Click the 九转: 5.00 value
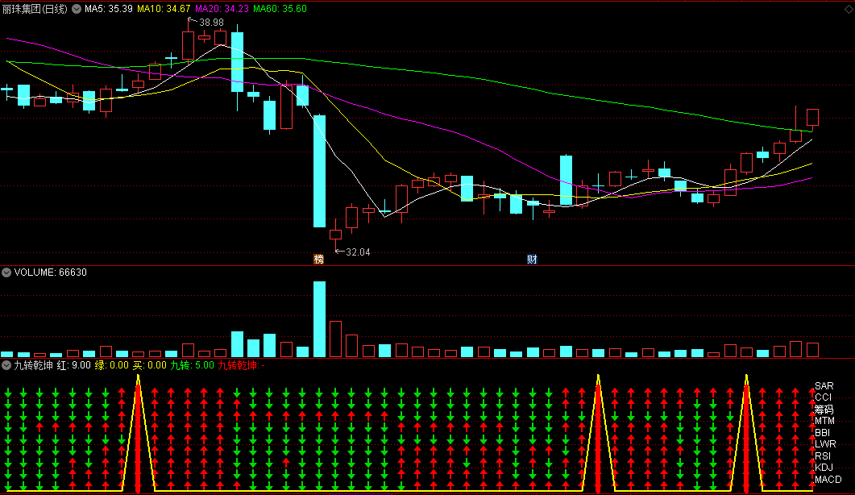The image size is (855, 495). [192, 365]
